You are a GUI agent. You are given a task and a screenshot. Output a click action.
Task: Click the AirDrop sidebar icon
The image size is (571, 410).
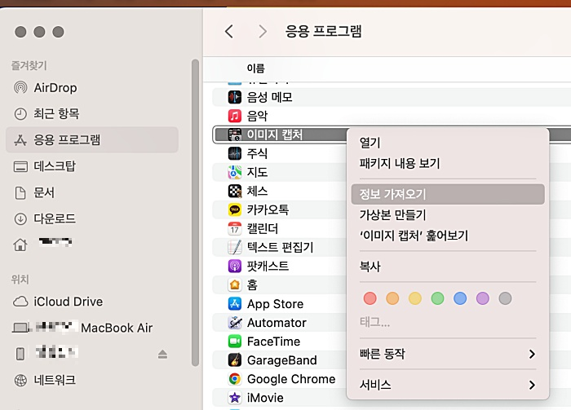[20, 88]
